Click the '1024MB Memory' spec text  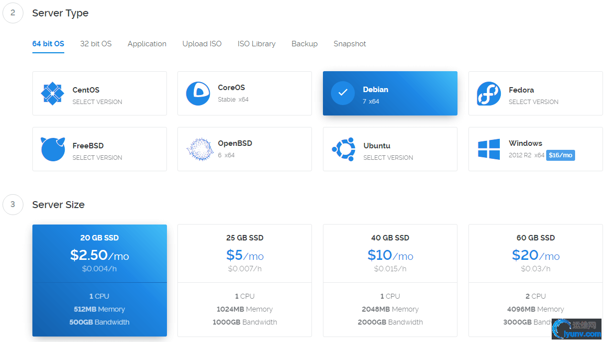point(245,309)
